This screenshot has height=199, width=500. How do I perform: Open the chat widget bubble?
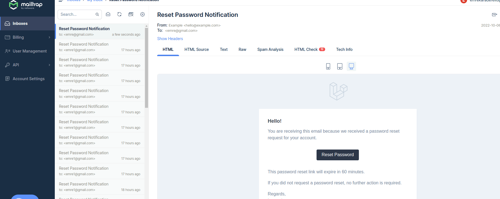[25, 197]
